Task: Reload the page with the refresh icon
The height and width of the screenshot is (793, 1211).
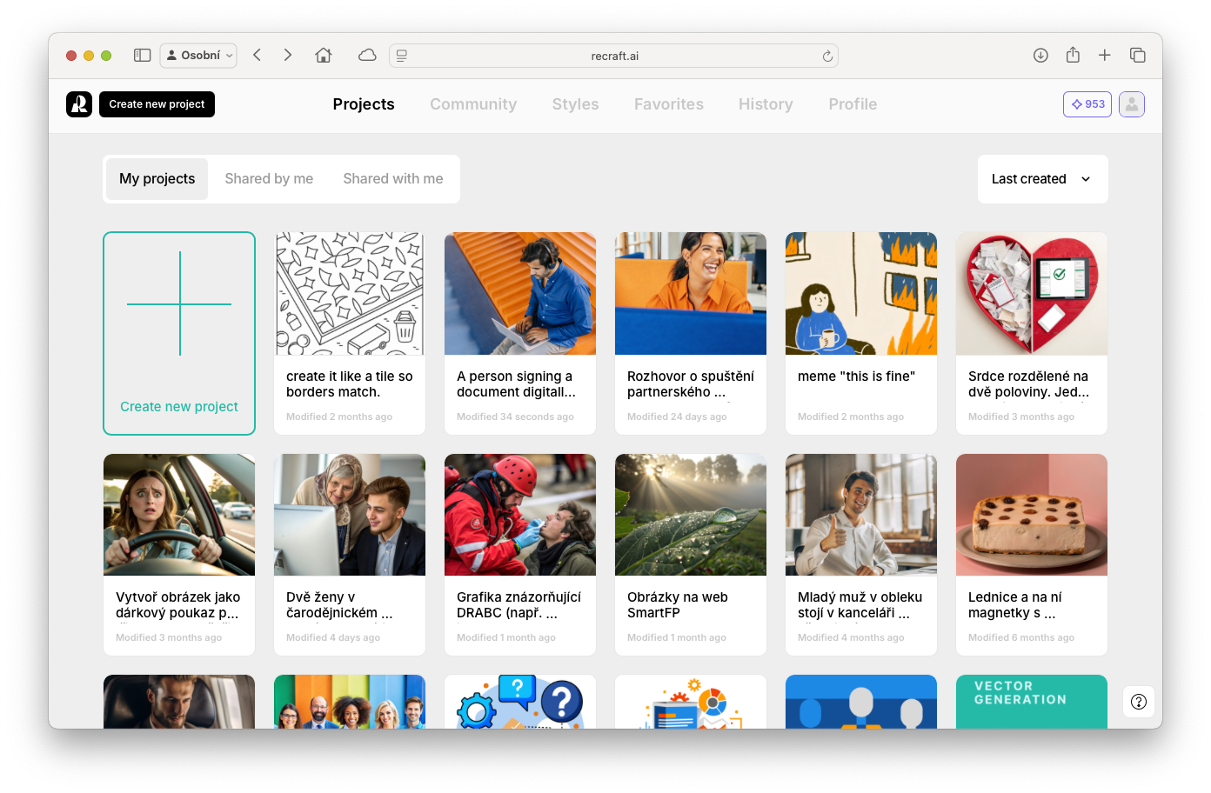Action: pyautogui.click(x=827, y=56)
